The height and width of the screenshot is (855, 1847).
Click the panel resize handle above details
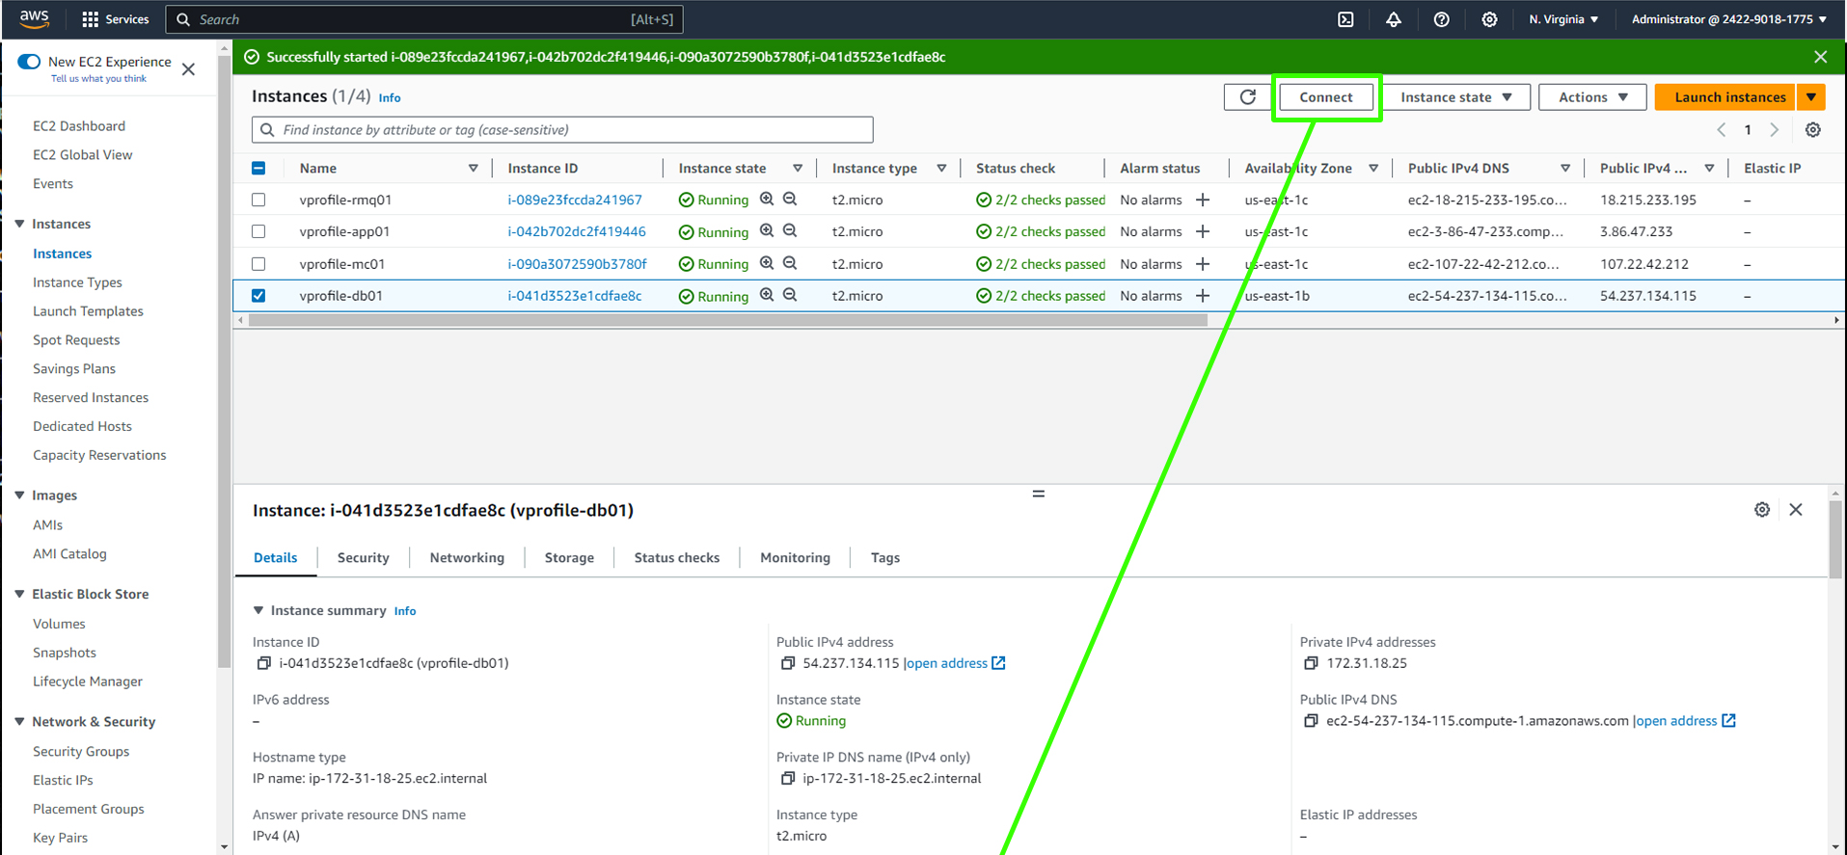[1039, 494]
